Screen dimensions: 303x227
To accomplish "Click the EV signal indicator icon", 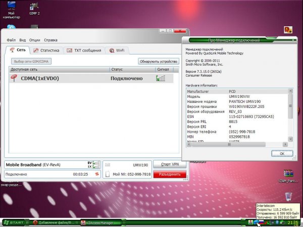I will [96, 163].
